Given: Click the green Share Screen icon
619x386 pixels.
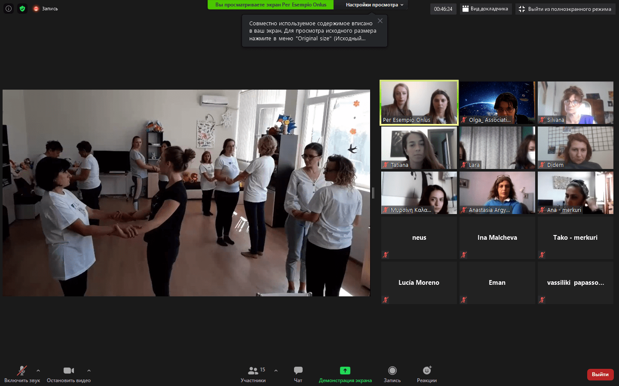Looking at the screenshot, I should coord(345,371).
